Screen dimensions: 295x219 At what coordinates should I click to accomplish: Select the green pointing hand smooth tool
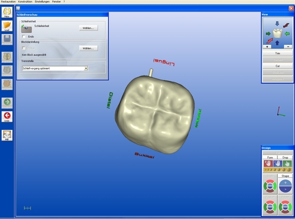point(287,164)
